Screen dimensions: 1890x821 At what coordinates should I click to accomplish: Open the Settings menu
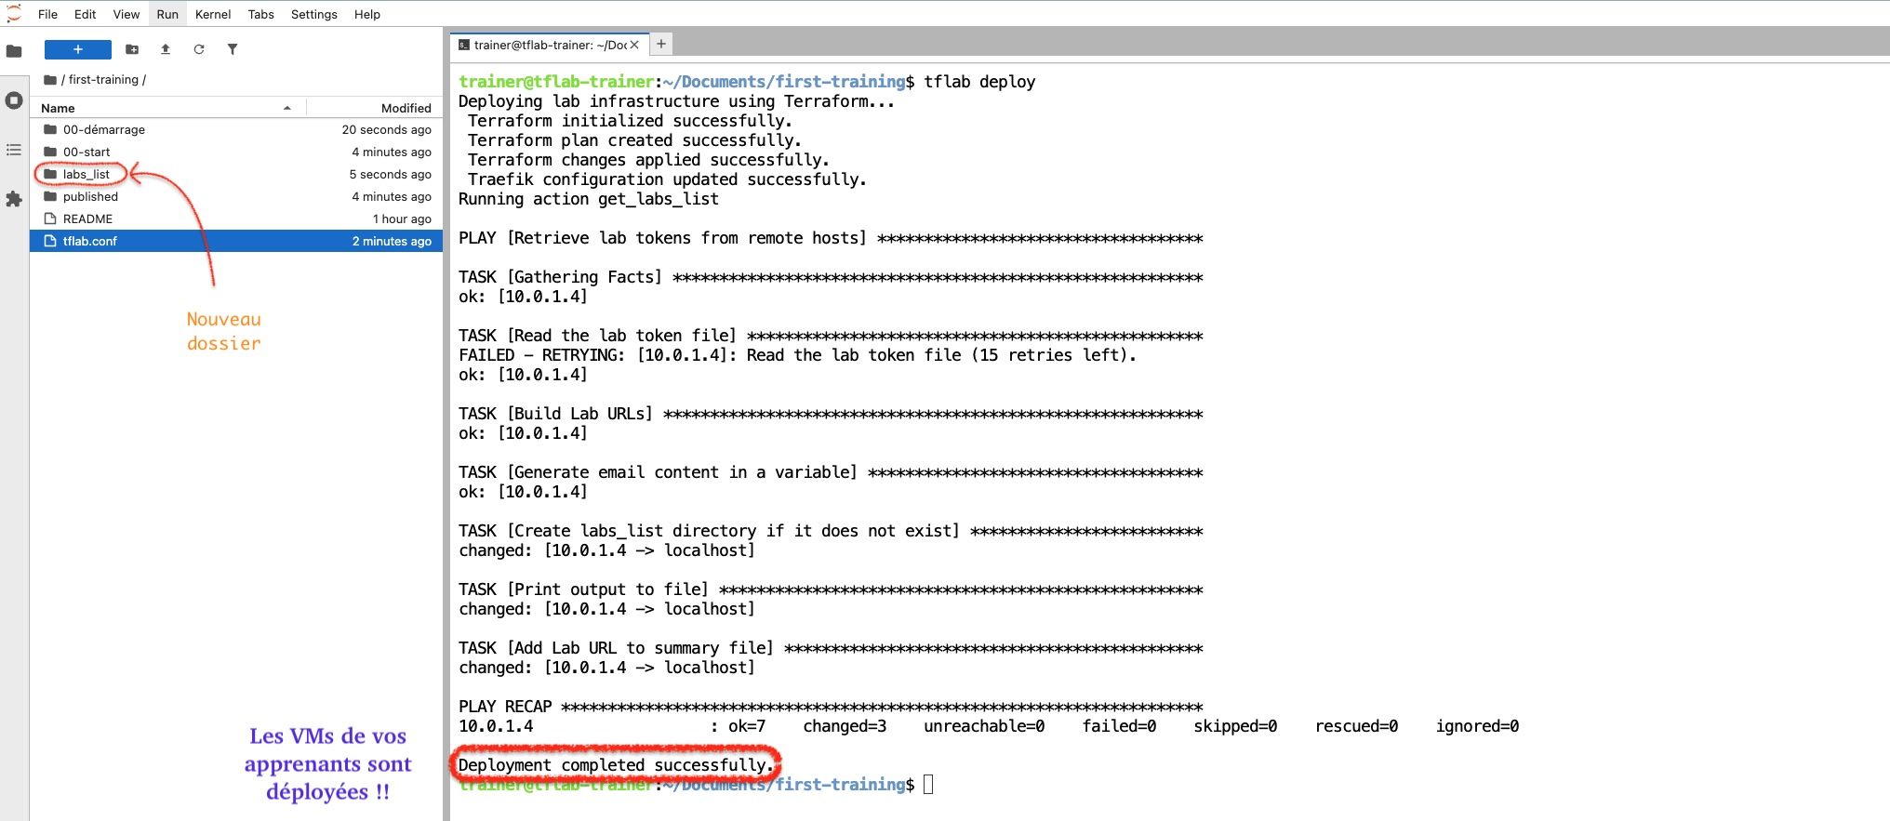(313, 14)
